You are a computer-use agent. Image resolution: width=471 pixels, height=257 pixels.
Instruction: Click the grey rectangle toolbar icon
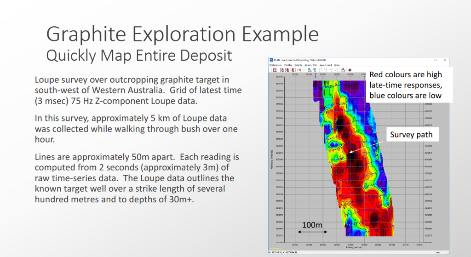point(304,70)
